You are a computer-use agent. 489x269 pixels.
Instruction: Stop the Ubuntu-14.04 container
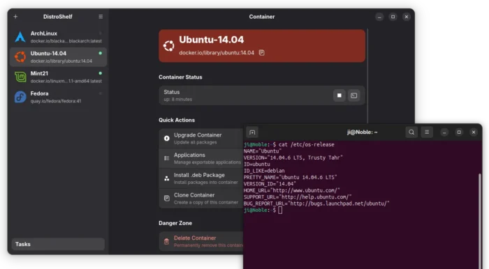340,95
